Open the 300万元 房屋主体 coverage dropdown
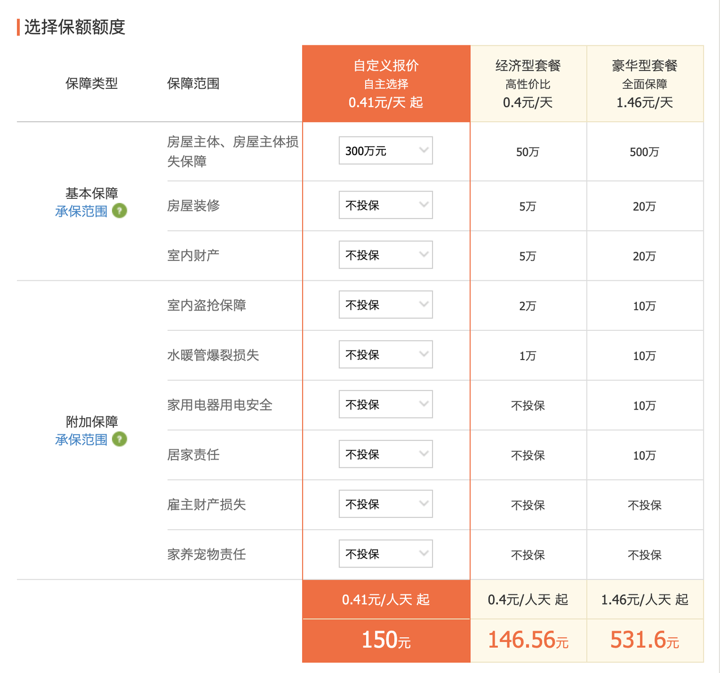The width and height of the screenshot is (720, 673). 385,151
